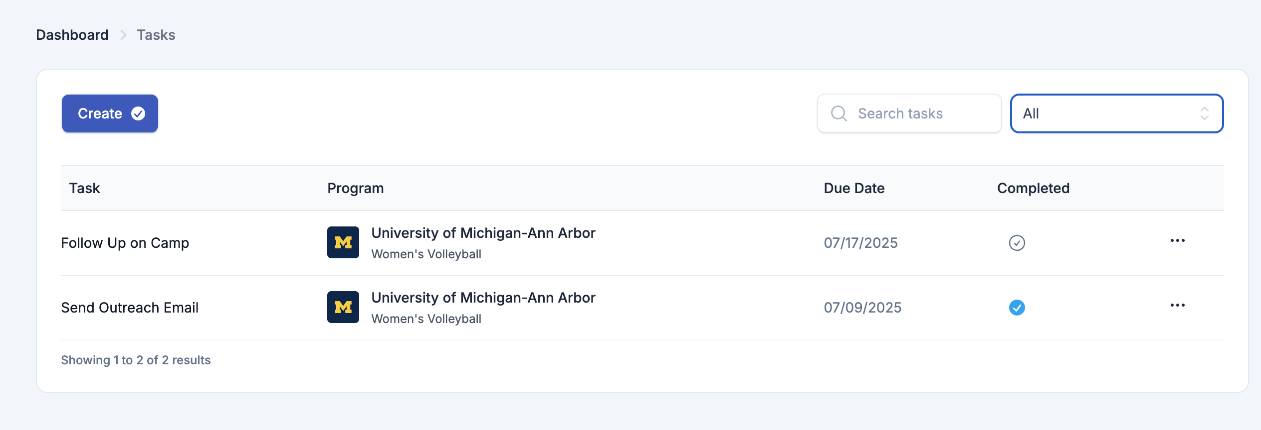Open more options for Send Outreach Email
Image resolution: width=1261 pixels, height=430 pixels.
[1177, 306]
